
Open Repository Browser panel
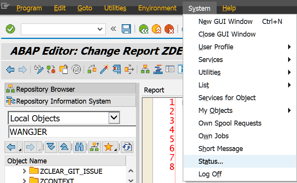pyautogui.click(x=70, y=89)
